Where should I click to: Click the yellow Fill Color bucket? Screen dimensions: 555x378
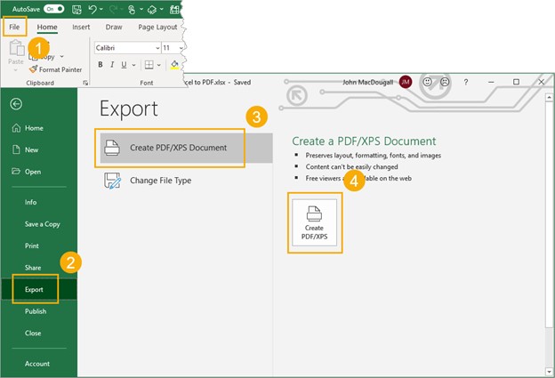[x=174, y=65]
